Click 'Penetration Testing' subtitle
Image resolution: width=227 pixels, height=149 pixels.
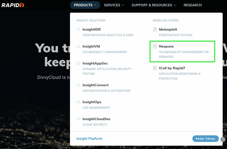click(x=176, y=35)
